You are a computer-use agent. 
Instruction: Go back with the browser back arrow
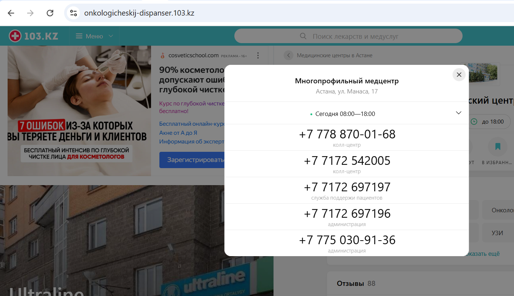point(11,13)
